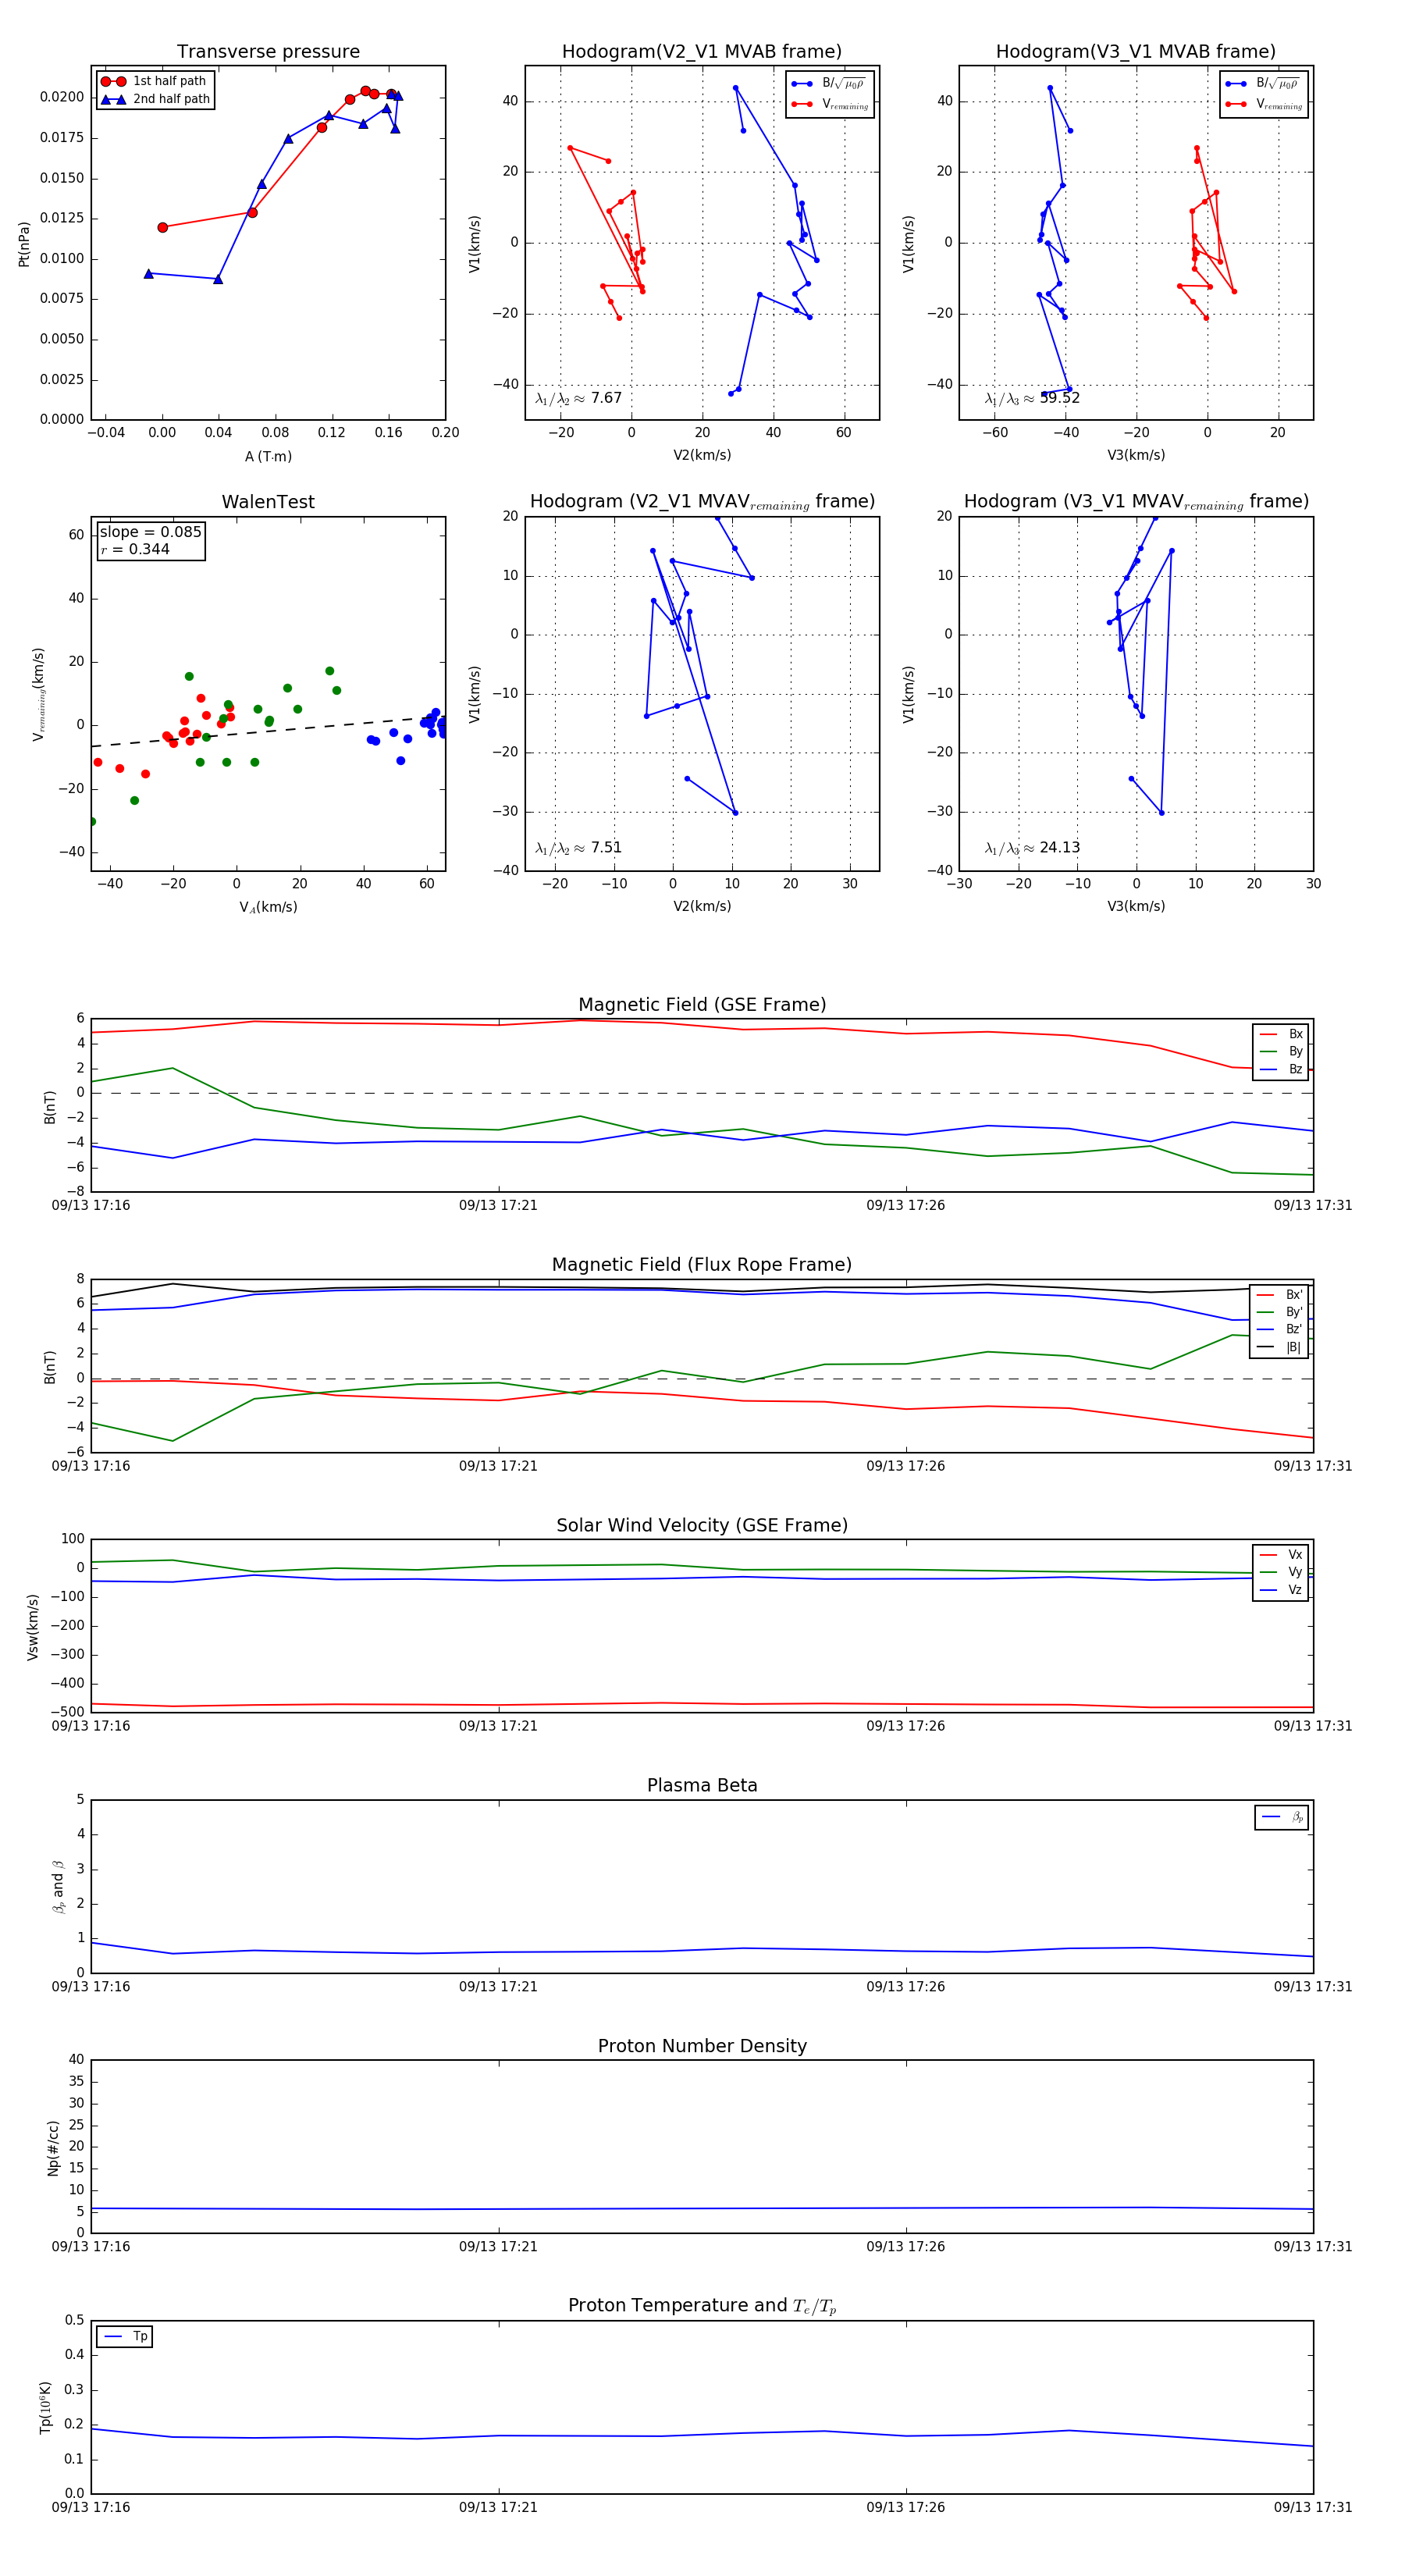Viewport: 1405px width, 2576px height.
Task: Click 'Np(#/cc)' y-axis label
Action: point(53,2148)
